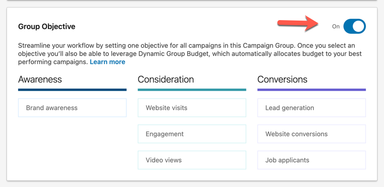Click the Awareness column heading

[x=40, y=79]
